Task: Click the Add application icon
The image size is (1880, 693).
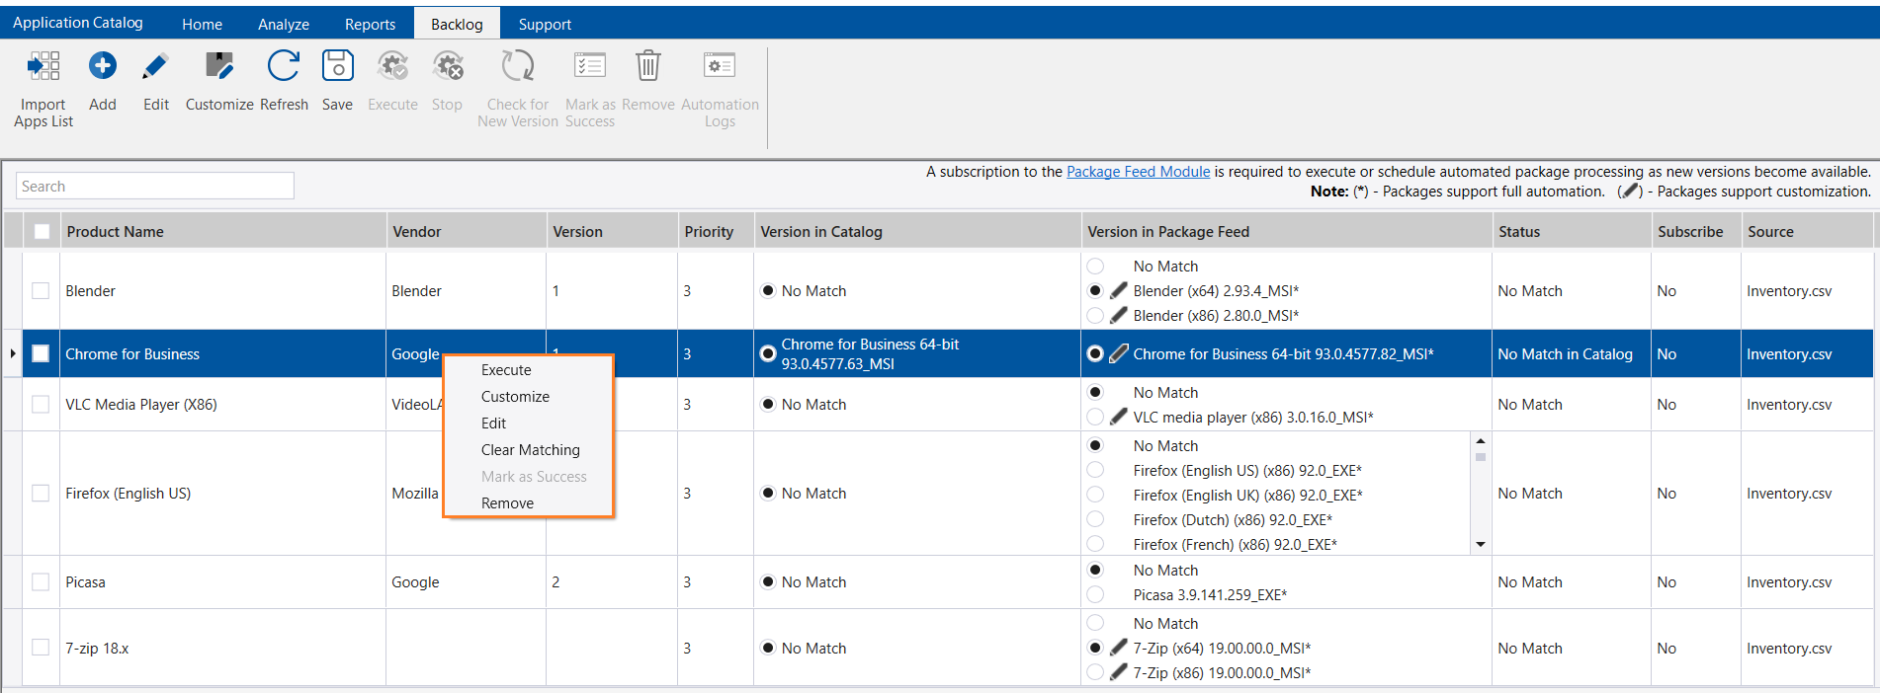Action: click(102, 67)
